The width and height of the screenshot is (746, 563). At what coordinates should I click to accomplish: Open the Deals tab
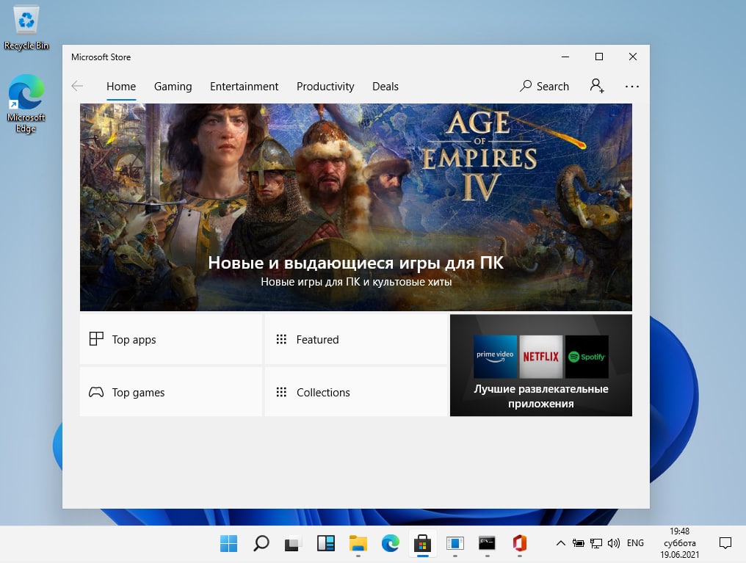click(385, 87)
